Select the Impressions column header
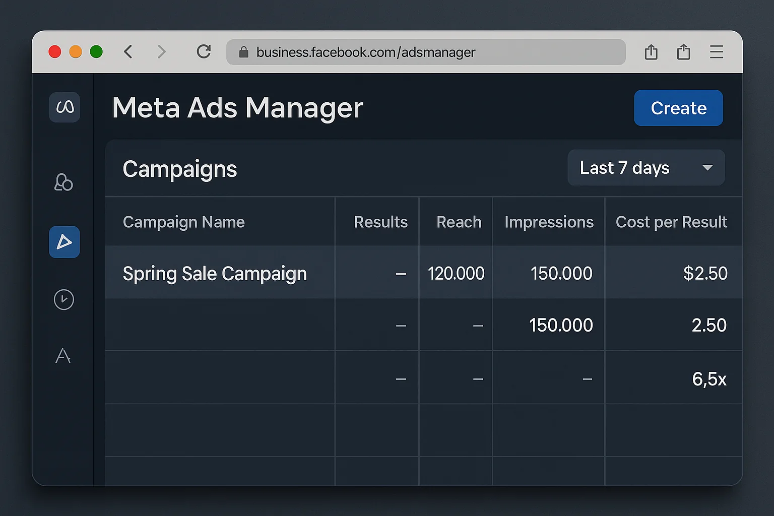 [549, 222]
